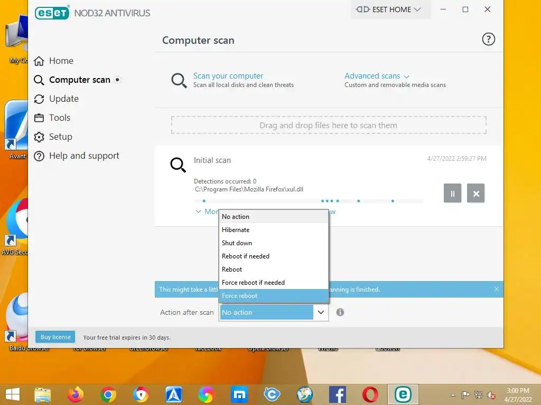
Task: Show hidden system tray icons
Action: click(x=453, y=395)
